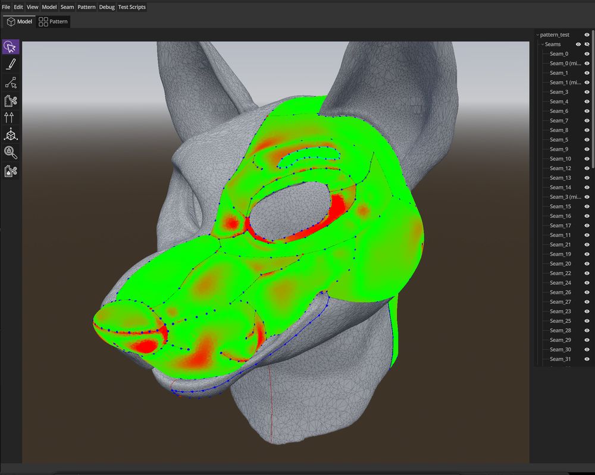Toggle visibility of Seam_16
The image size is (595, 475).
(587, 216)
